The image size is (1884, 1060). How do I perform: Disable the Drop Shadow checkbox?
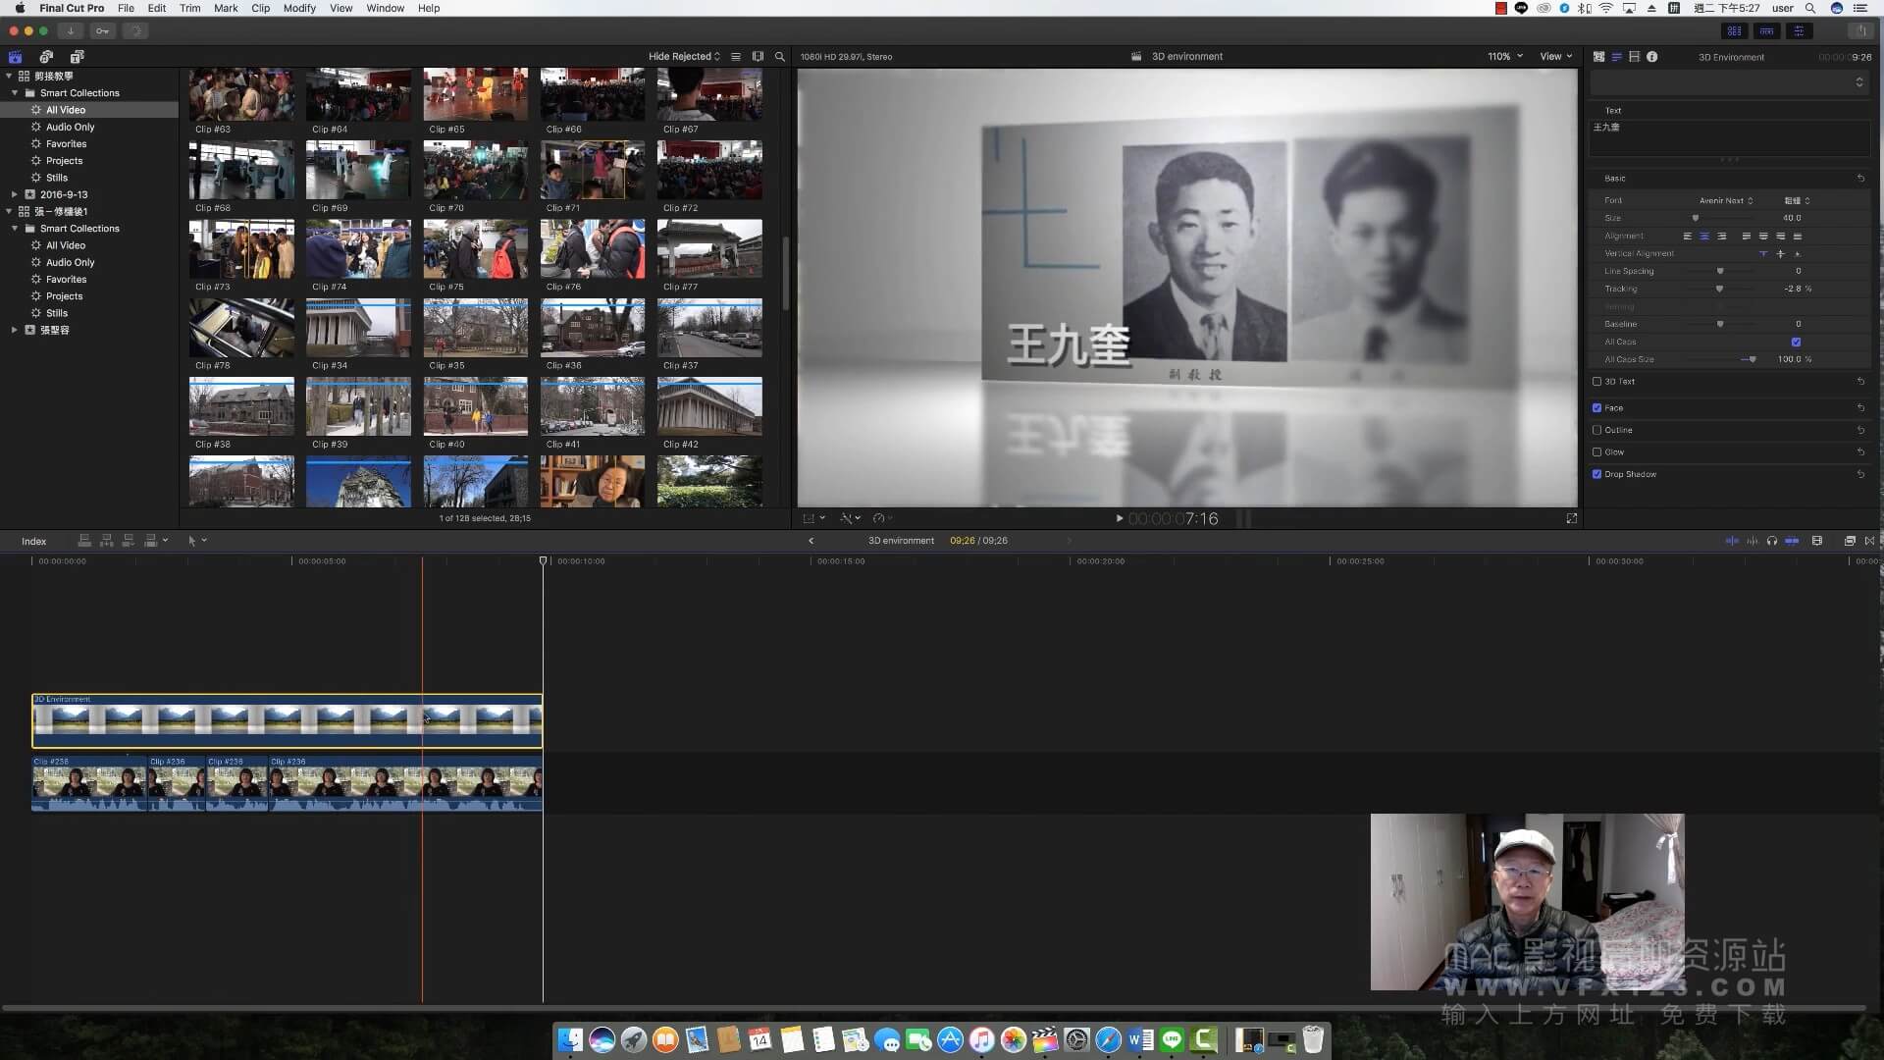(x=1596, y=475)
